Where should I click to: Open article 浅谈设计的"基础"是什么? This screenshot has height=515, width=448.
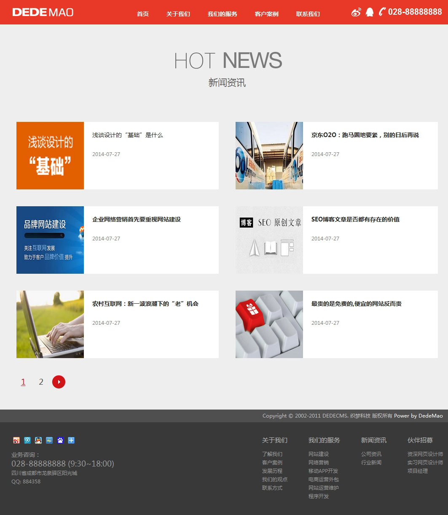click(127, 135)
